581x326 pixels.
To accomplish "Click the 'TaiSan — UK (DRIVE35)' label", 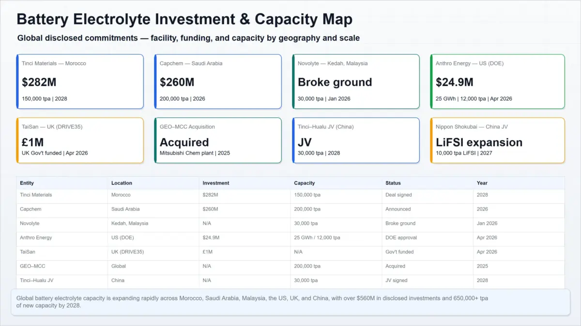I will tap(52, 127).
